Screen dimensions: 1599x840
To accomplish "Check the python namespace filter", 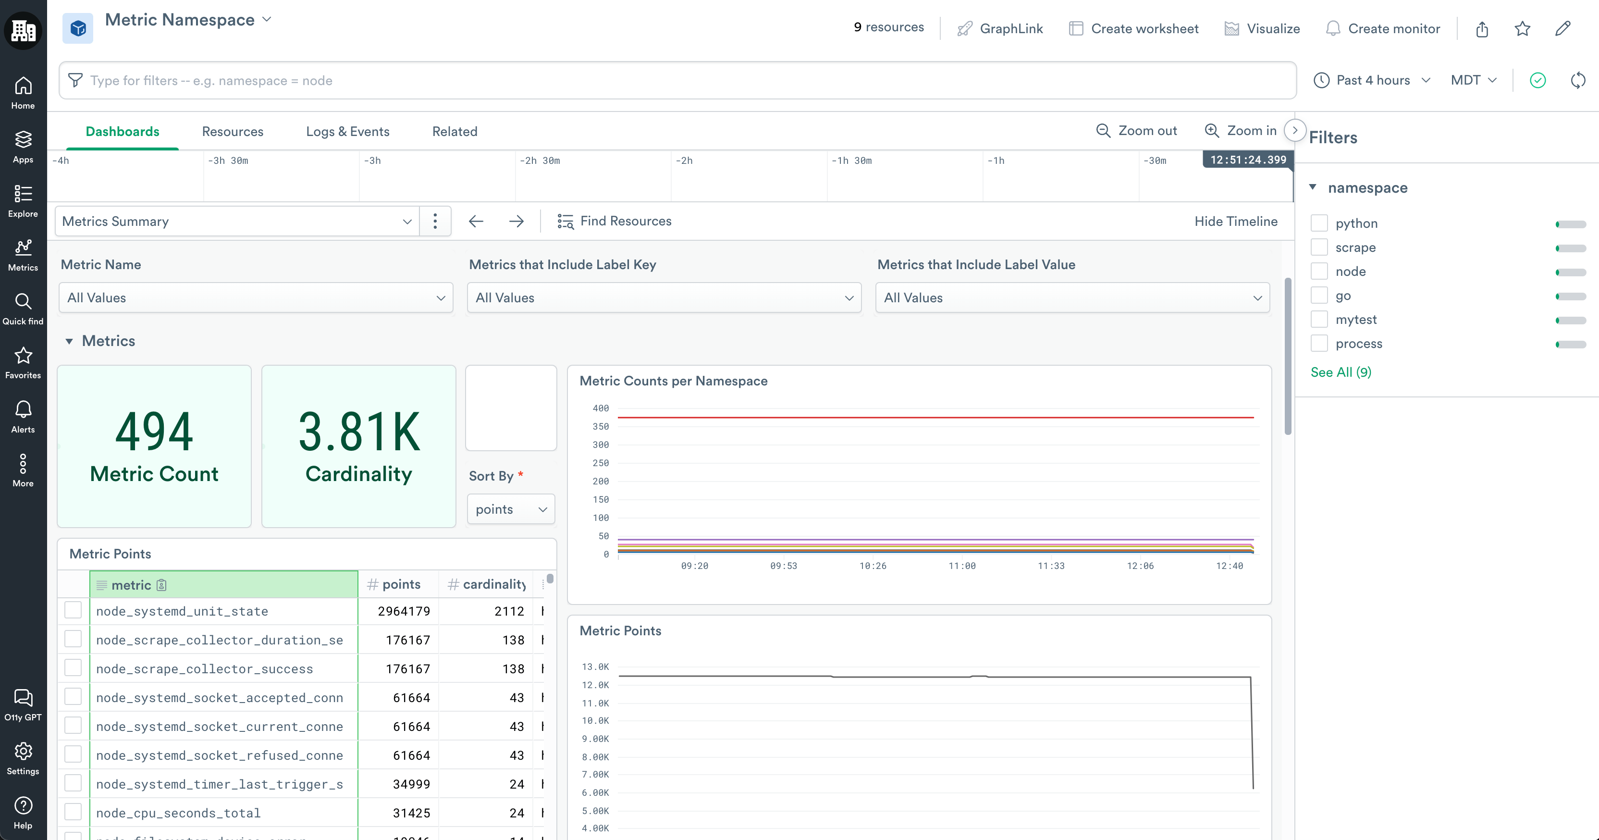I will point(1320,222).
